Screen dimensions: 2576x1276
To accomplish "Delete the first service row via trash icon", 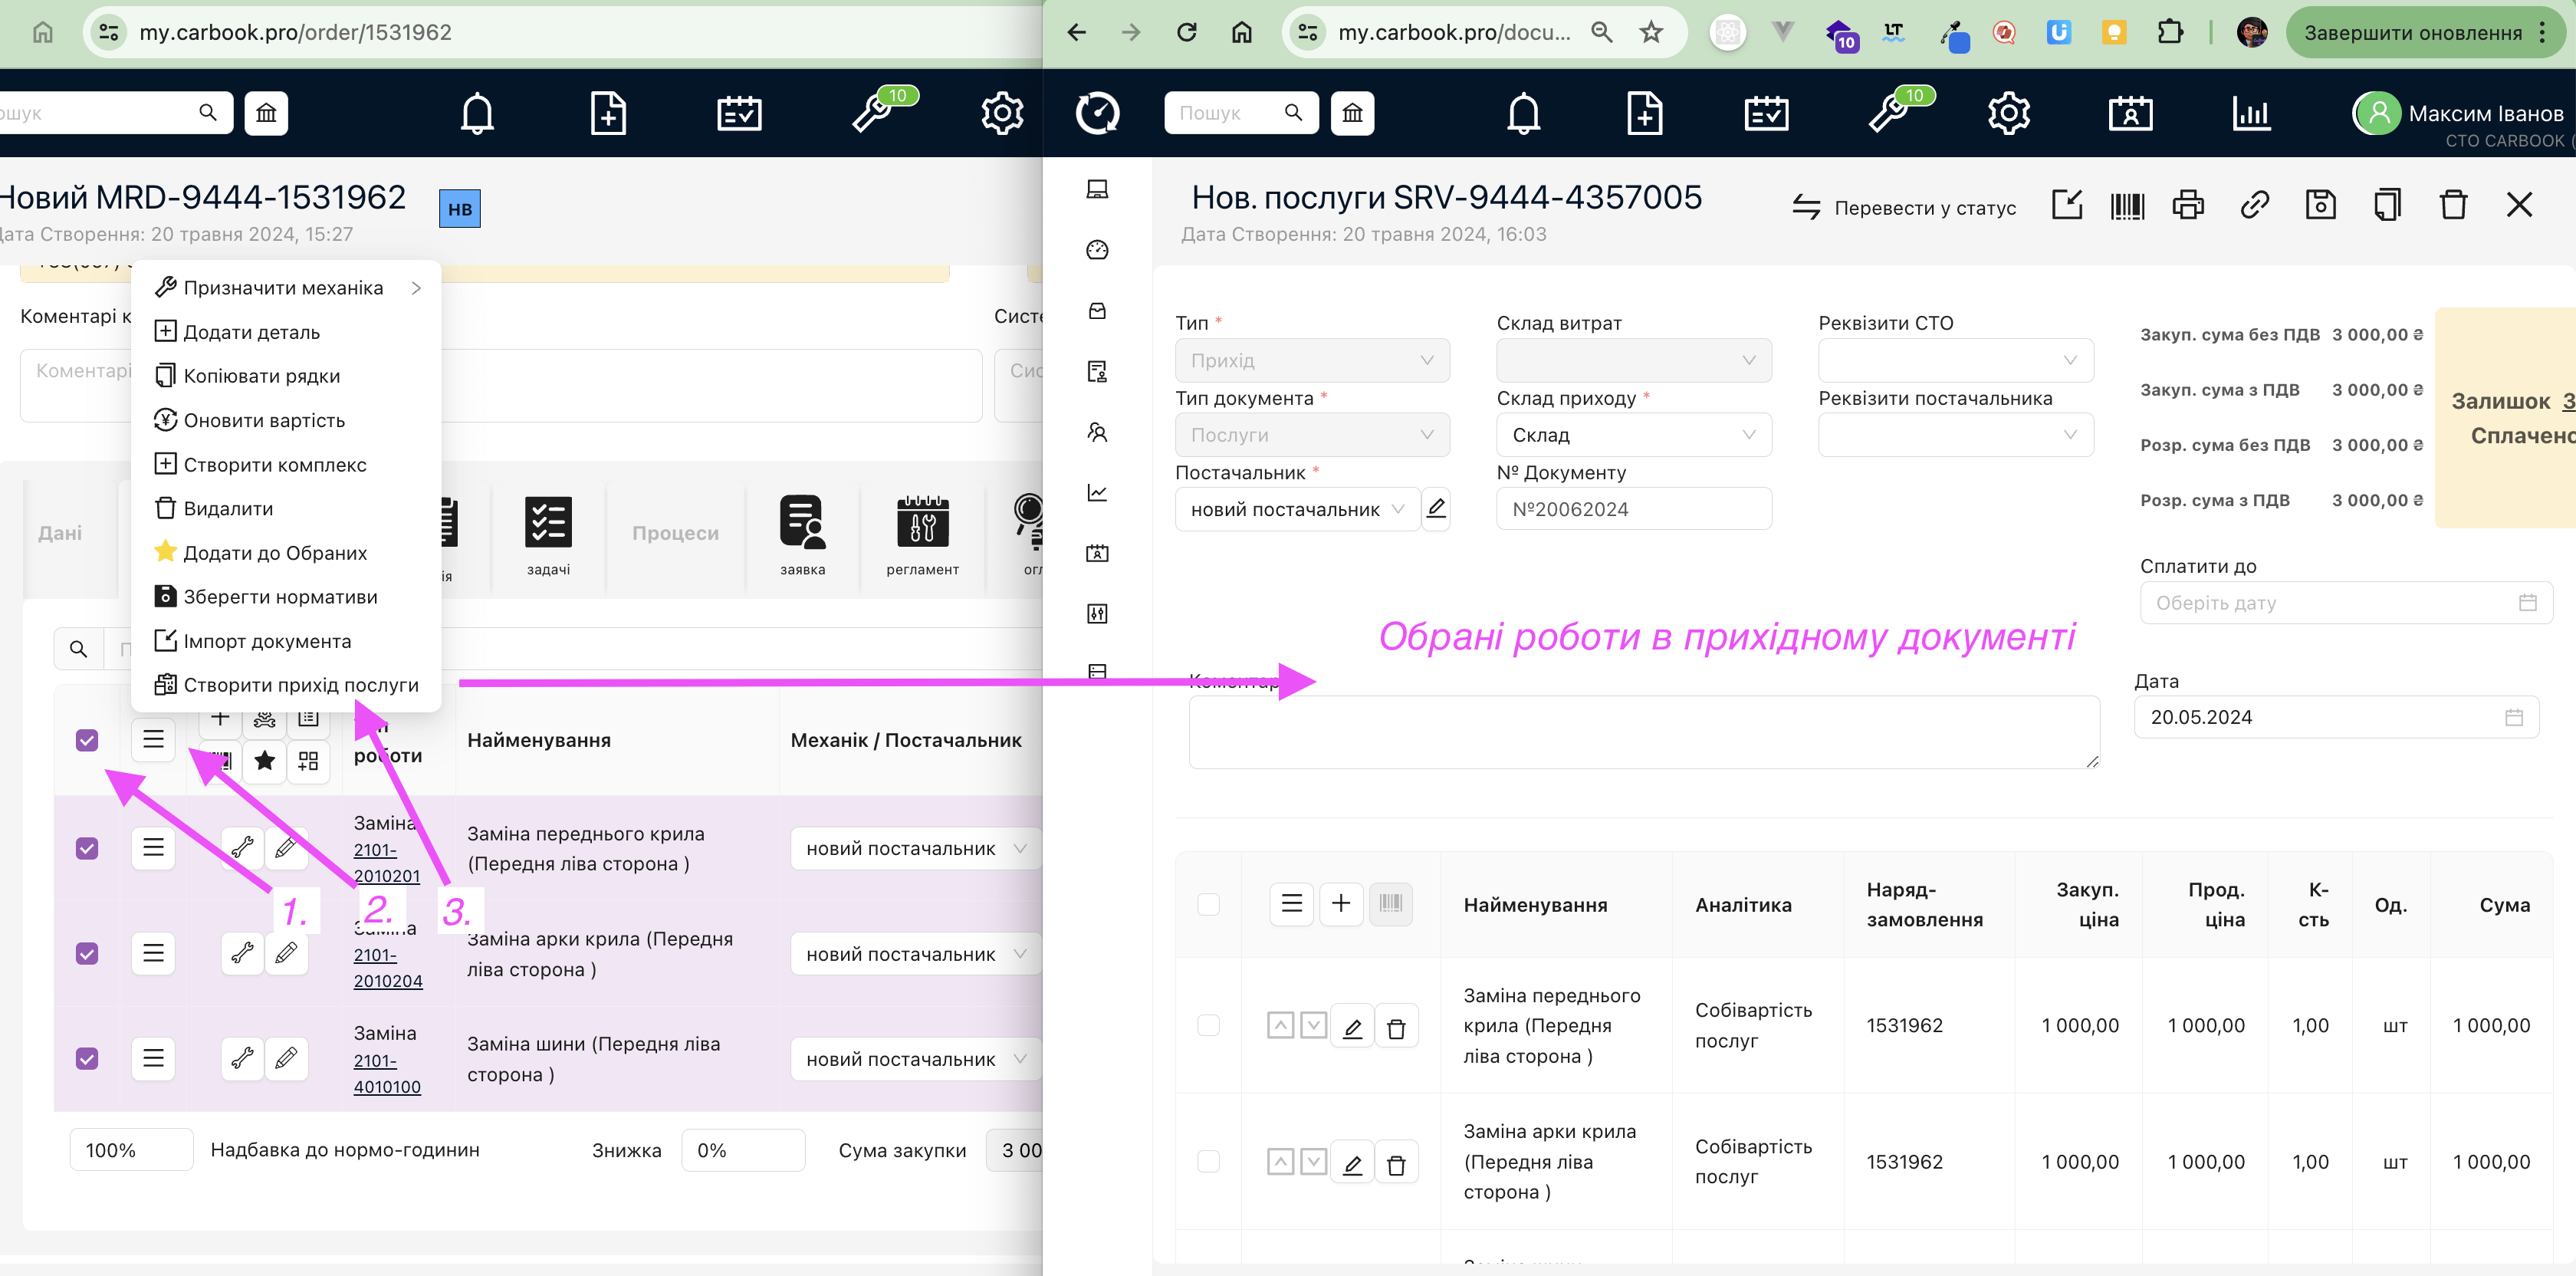I will point(1396,1027).
